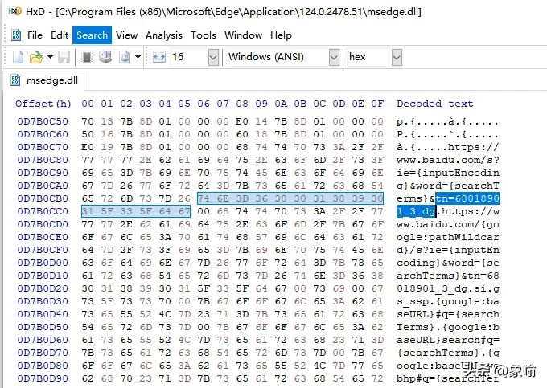Viewport: 547px width, 388px height.
Task: Open the Search menu
Action: 92,35
